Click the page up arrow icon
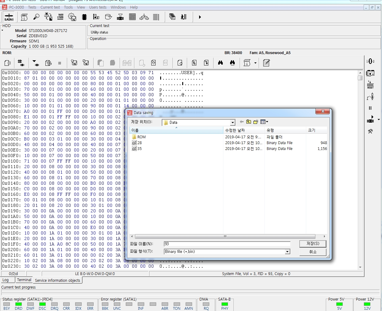 [x=194, y=63]
